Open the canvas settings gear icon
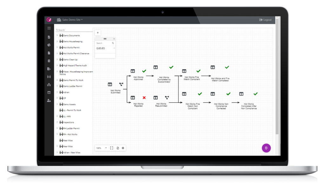325x184 pixels. [x=123, y=148]
